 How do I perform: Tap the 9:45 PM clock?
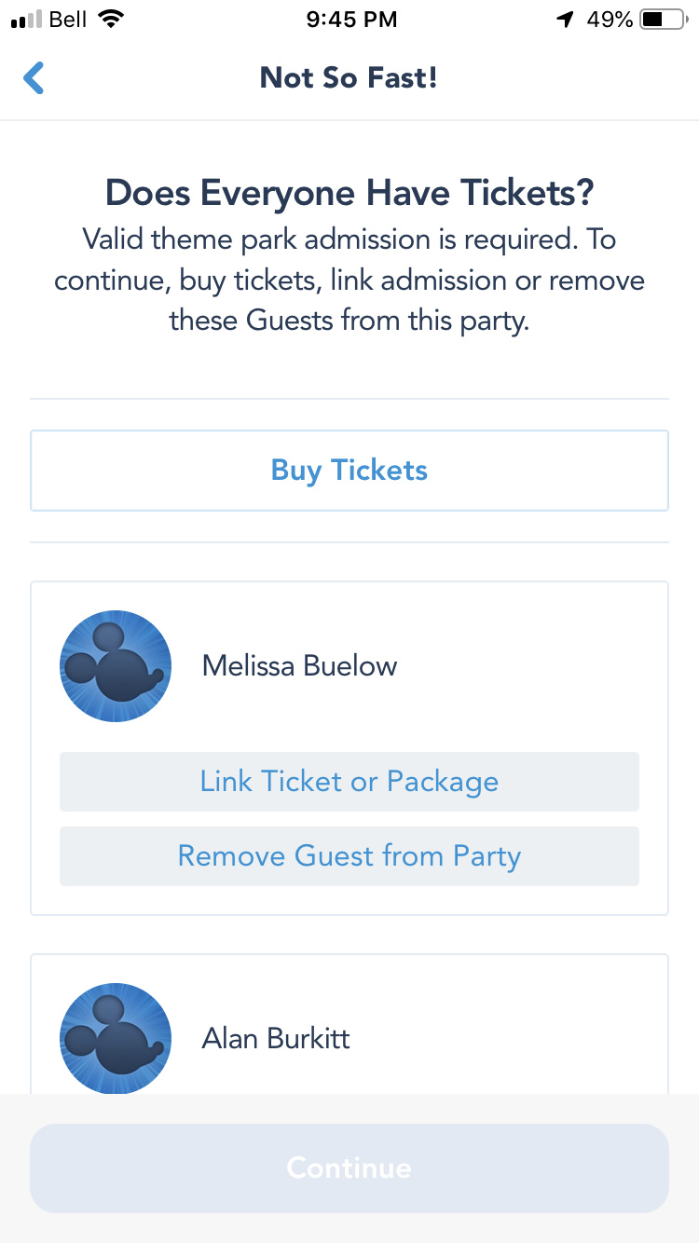click(x=351, y=20)
